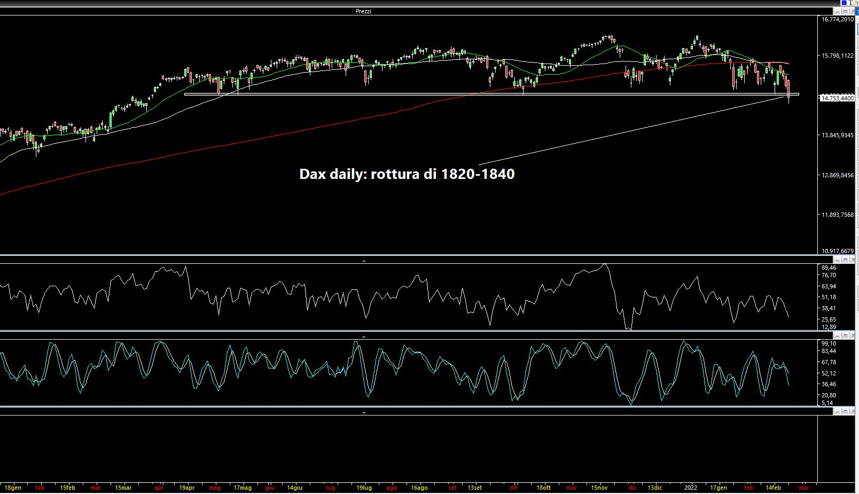859x494 pixels.
Task: Close the empty bottom indicator pane
Action: point(853,411)
